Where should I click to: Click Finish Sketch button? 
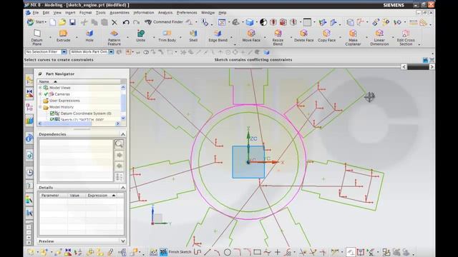[175, 252]
